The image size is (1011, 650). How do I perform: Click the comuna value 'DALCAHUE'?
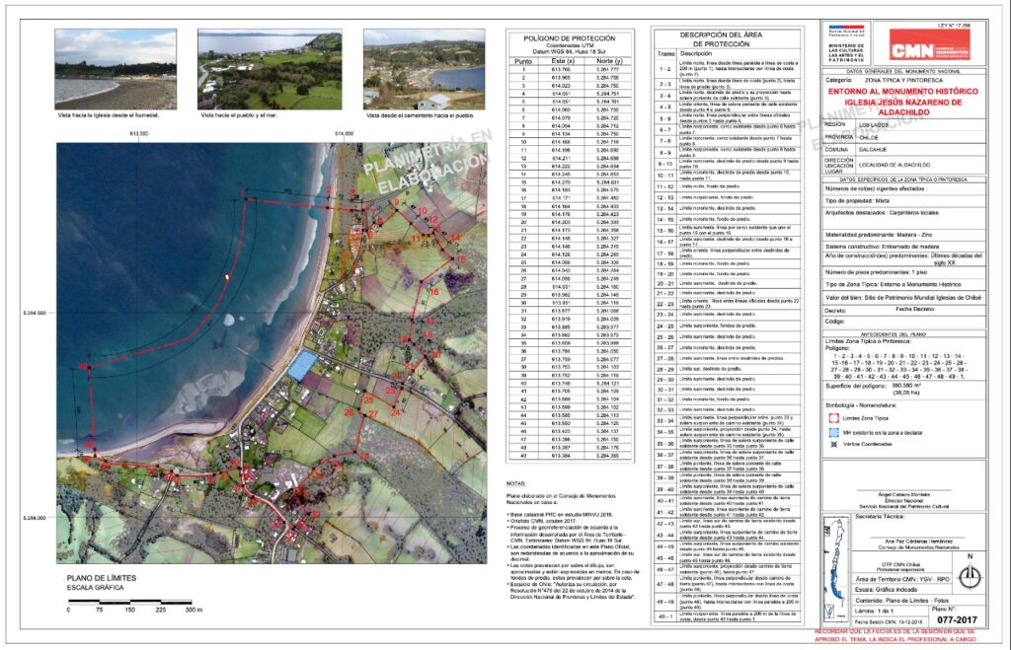[x=872, y=150]
